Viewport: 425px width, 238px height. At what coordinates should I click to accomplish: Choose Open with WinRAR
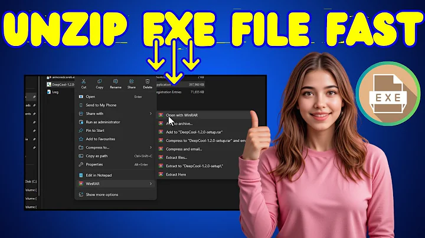pos(182,115)
